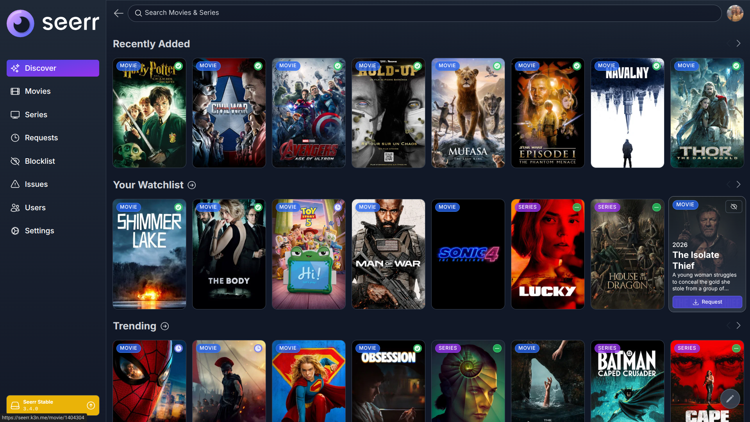
Task: Click available checkmark on Shimmer Lake
Action: [x=179, y=207]
